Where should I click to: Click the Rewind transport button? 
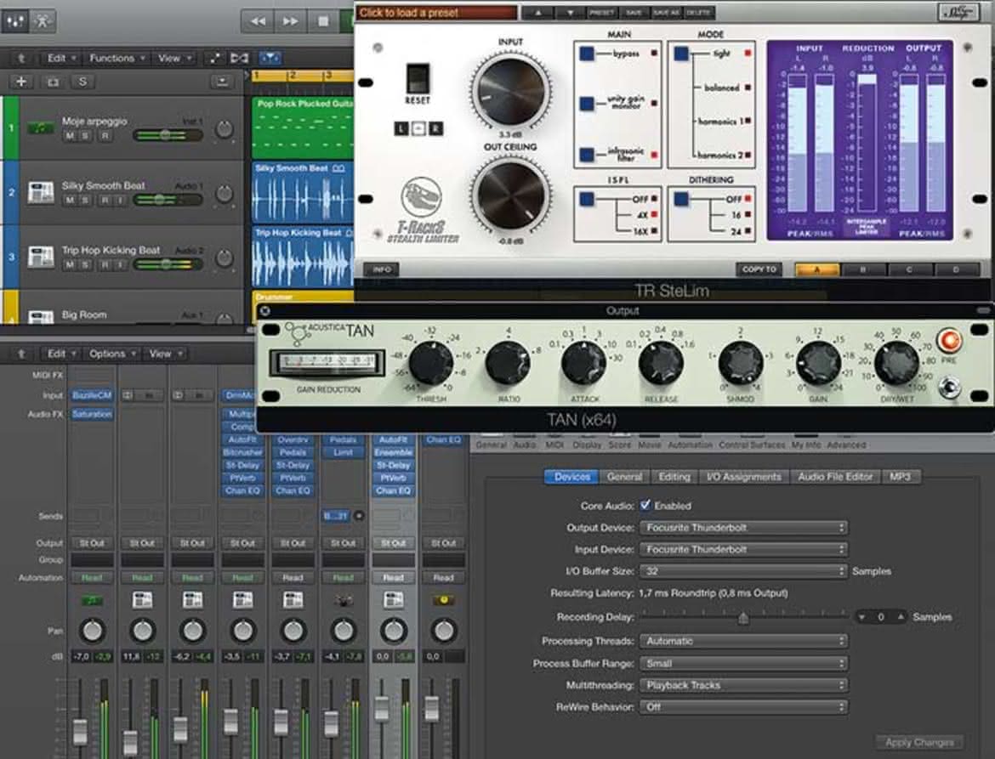coord(258,21)
